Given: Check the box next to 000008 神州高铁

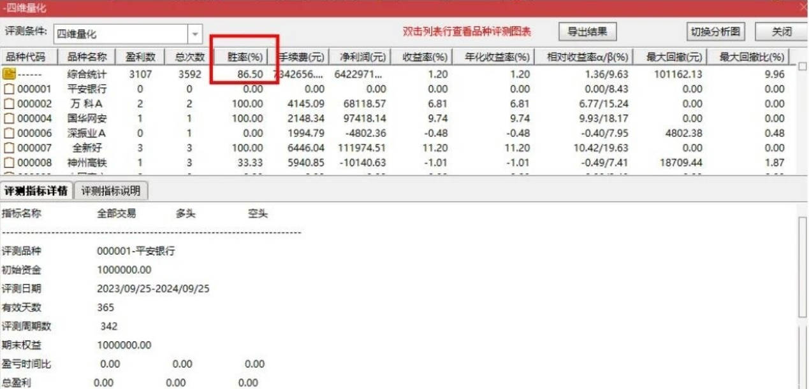Looking at the screenshot, I should [9, 163].
